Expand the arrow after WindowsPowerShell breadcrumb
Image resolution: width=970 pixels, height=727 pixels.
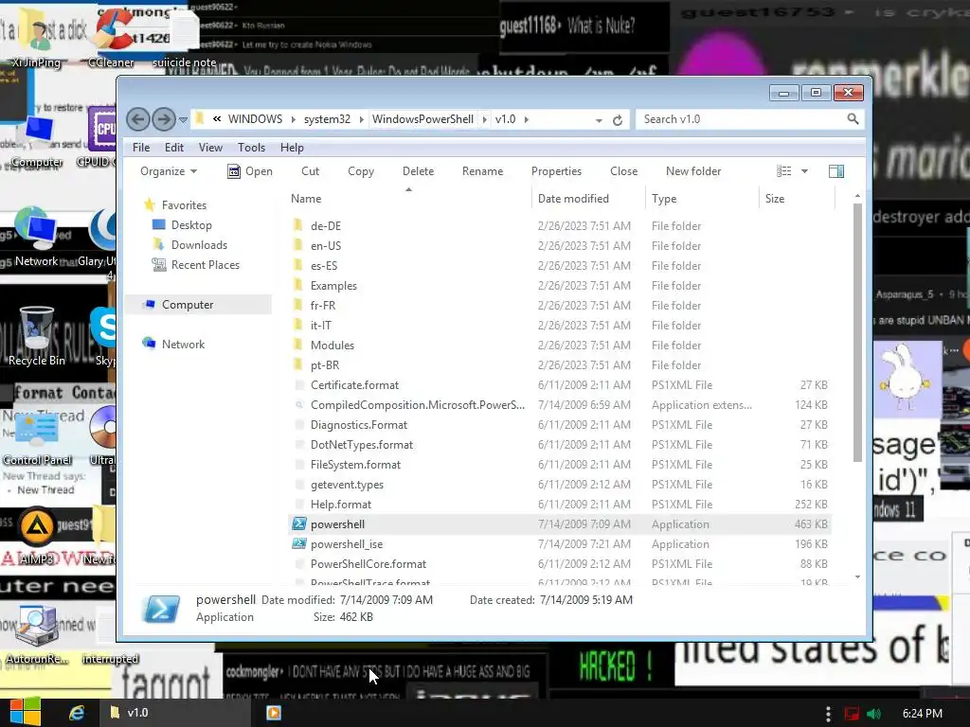[x=484, y=119]
